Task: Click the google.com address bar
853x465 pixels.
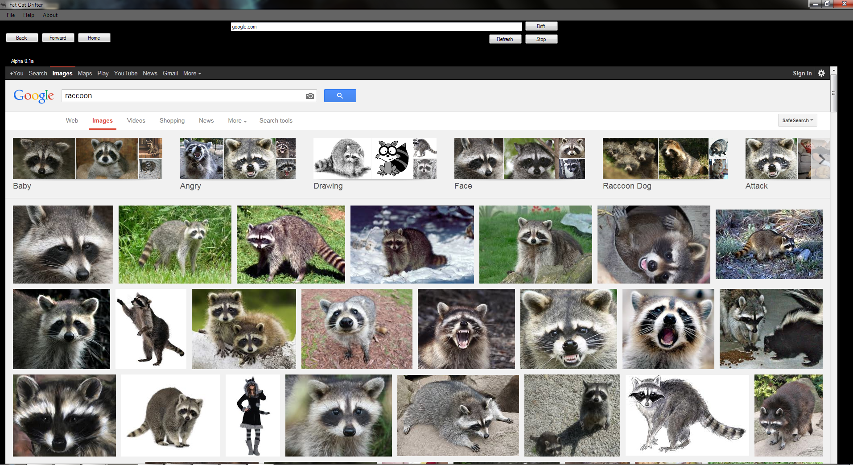Action: click(x=376, y=27)
